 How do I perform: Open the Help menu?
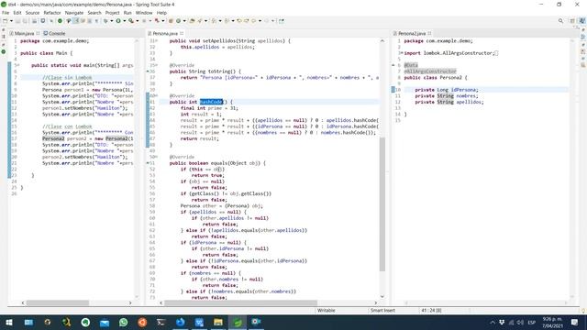pyautogui.click(x=161, y=13)
